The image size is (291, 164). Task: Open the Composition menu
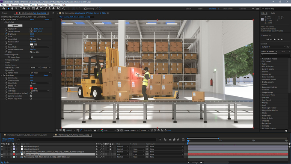[x=16, y=5]
